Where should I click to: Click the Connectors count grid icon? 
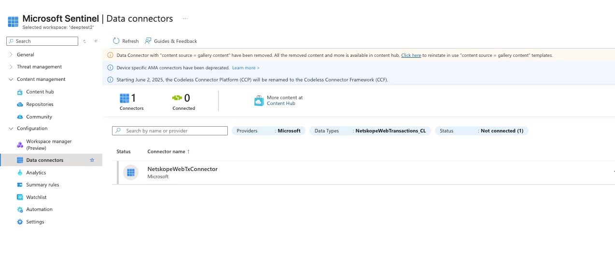(125, 98)
